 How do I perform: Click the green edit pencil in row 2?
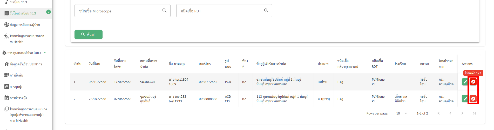[x=465, y=99]
